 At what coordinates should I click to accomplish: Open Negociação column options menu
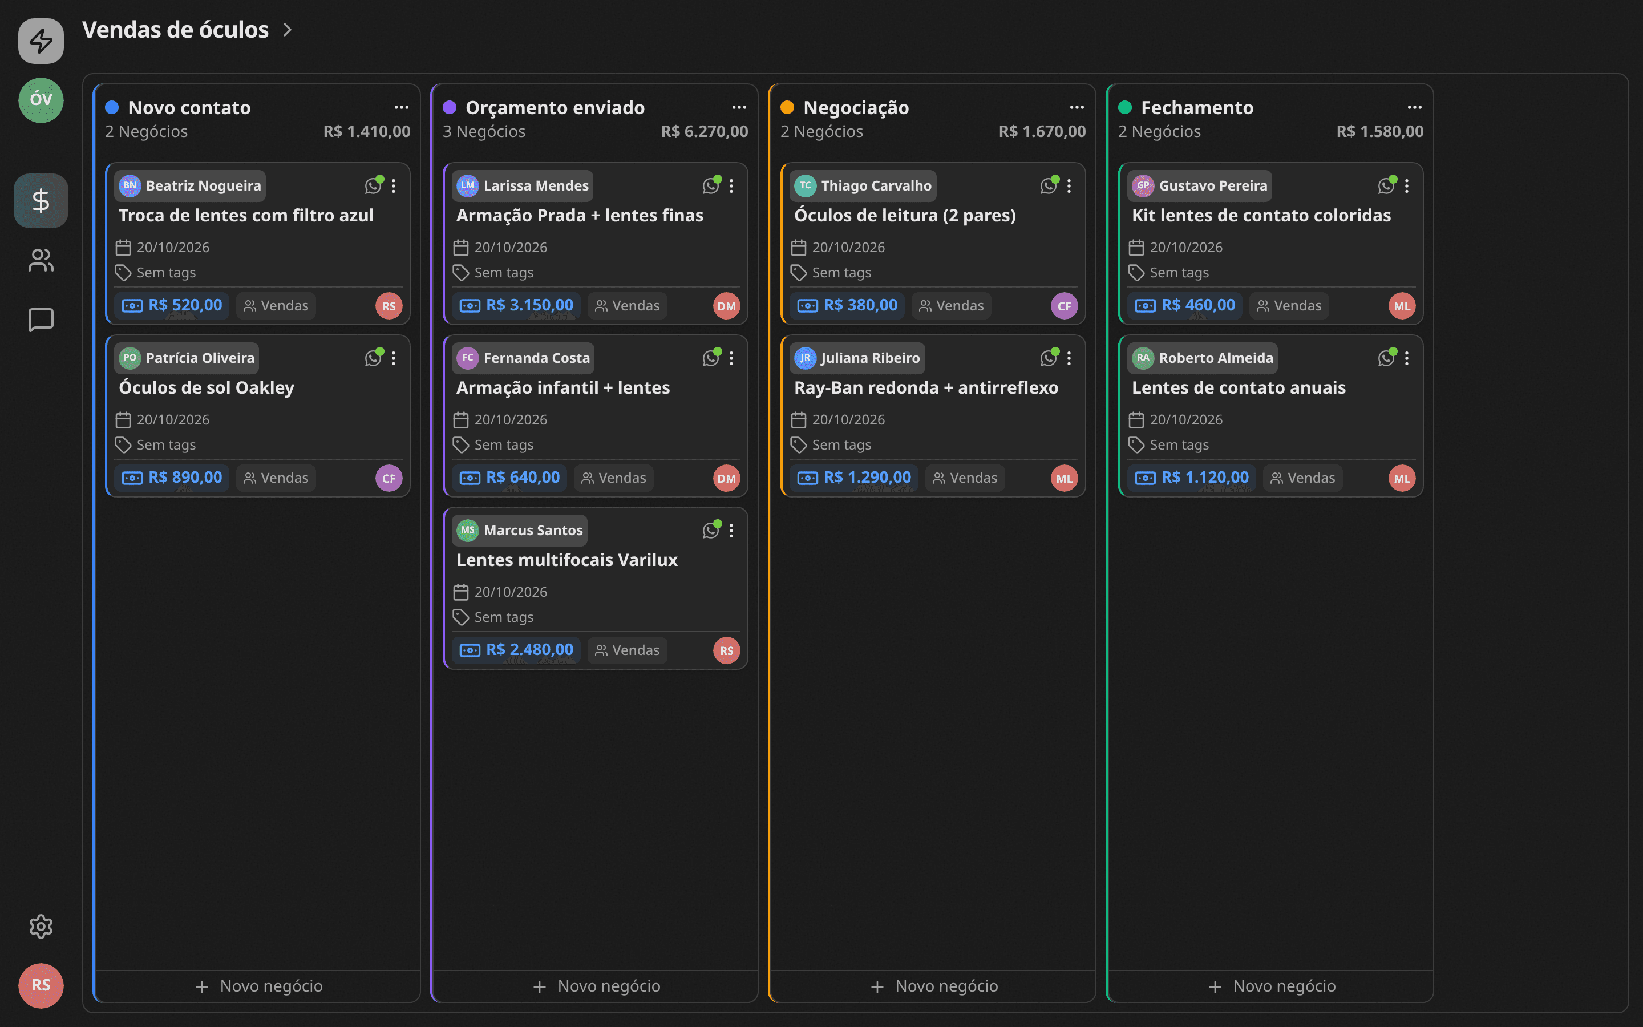click(x=1077, y=107)
